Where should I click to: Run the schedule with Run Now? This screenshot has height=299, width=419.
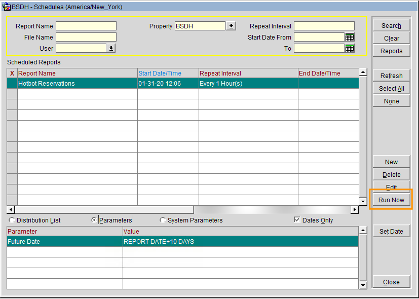tap(391, 200)
